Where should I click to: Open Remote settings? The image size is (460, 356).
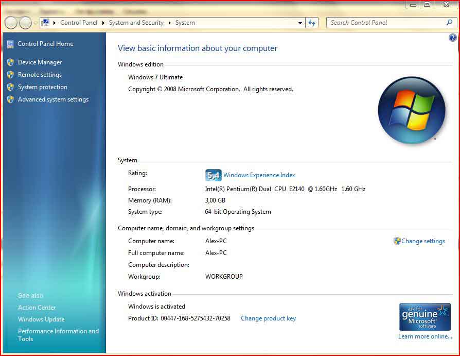(x=40, y=75)
